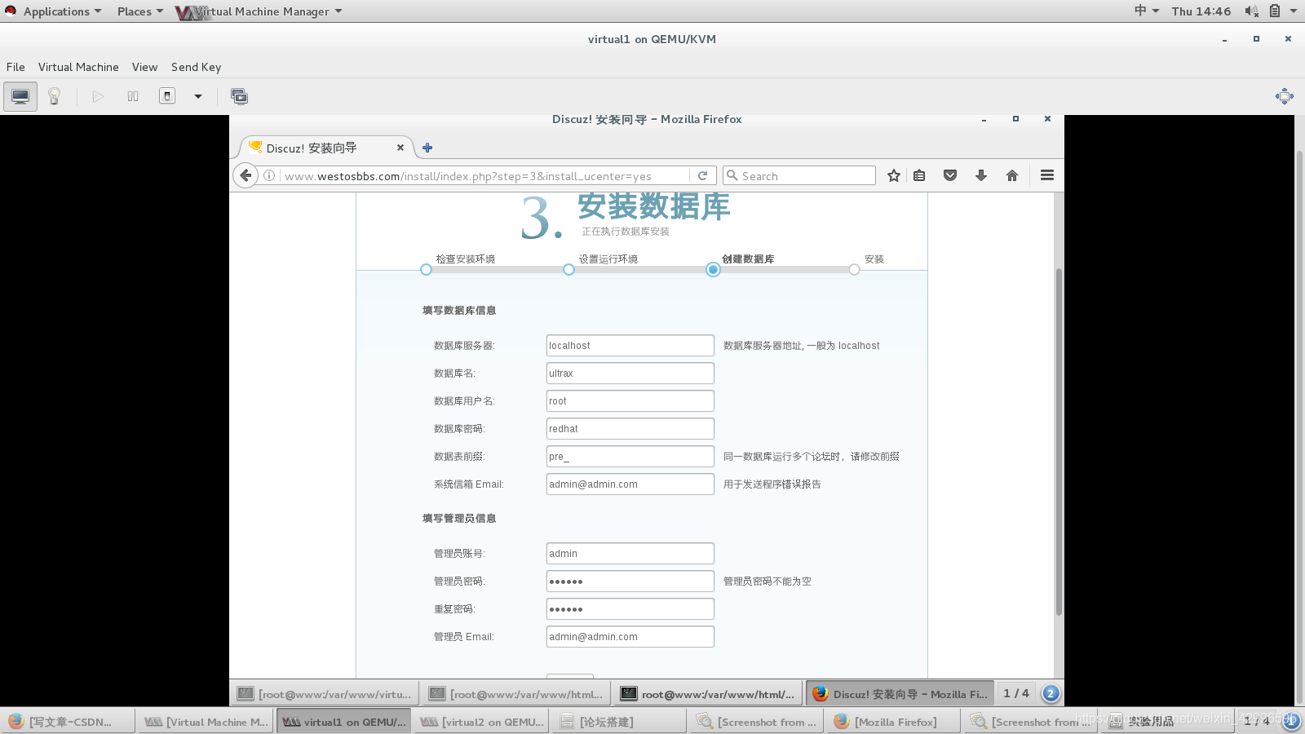Screen dimensions: 1305x734
Task: Edit the 数据库名 ultrax field
Action: (630, 374)
